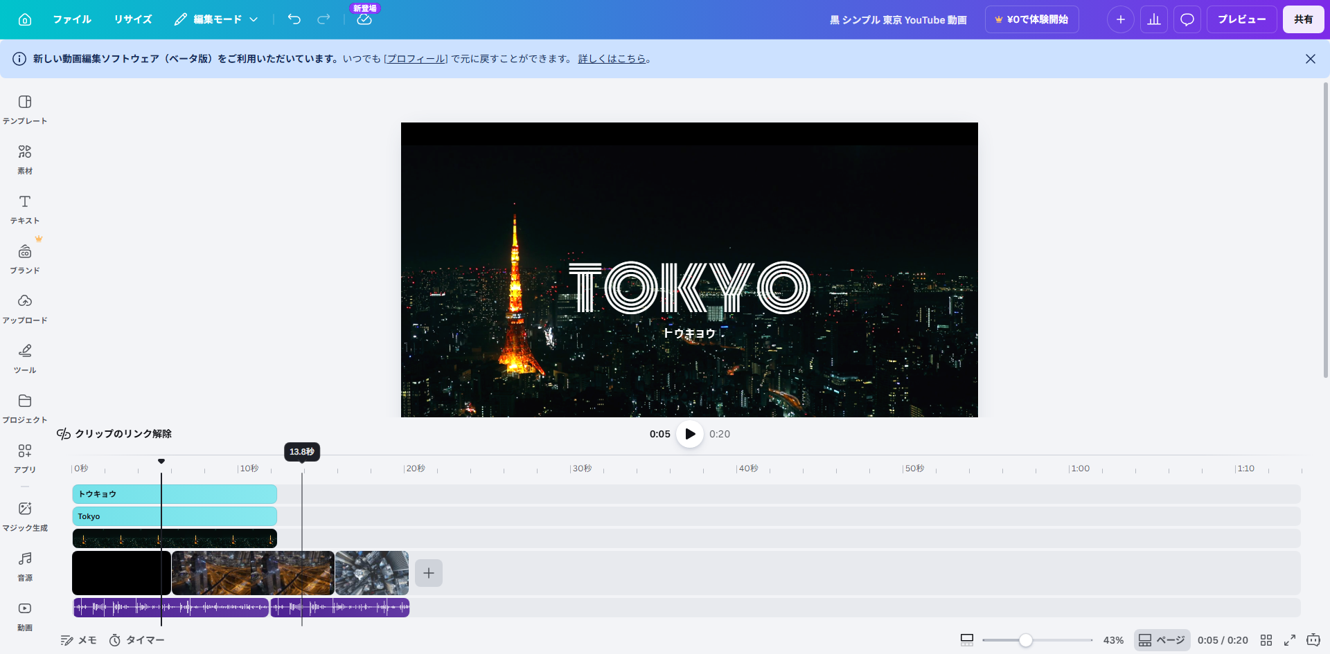Open grid view icon in status bar
Viewport: 1330px width, 654px height.
click(x=1266, y=640)
